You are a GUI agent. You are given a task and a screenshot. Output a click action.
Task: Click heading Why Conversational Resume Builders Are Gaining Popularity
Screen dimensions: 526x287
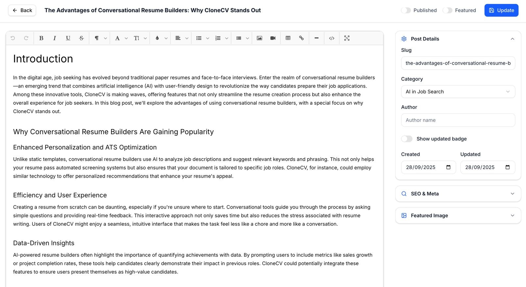[x=113, y=132]
